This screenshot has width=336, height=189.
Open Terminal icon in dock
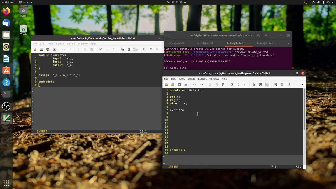[x=6, y=94]
